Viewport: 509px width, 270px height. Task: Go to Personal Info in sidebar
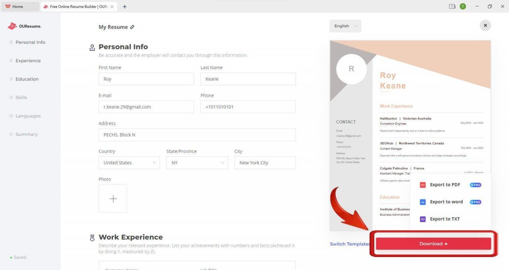click(30, 42)
